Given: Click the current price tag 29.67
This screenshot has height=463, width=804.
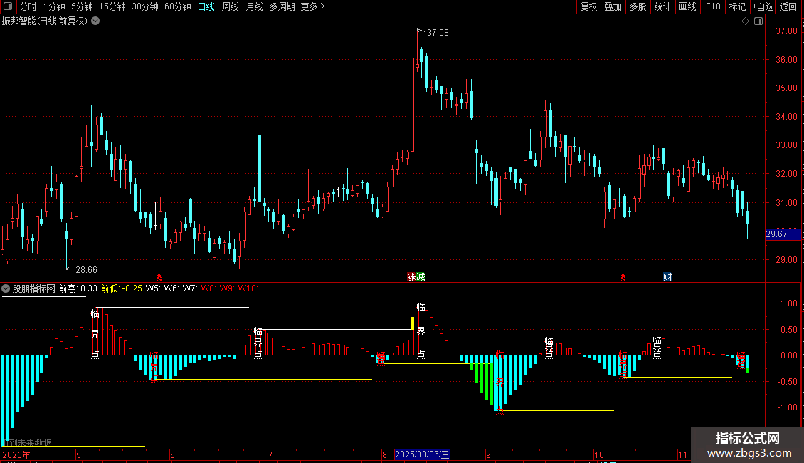Looking at the screenshot, I should tap(783, 234).
